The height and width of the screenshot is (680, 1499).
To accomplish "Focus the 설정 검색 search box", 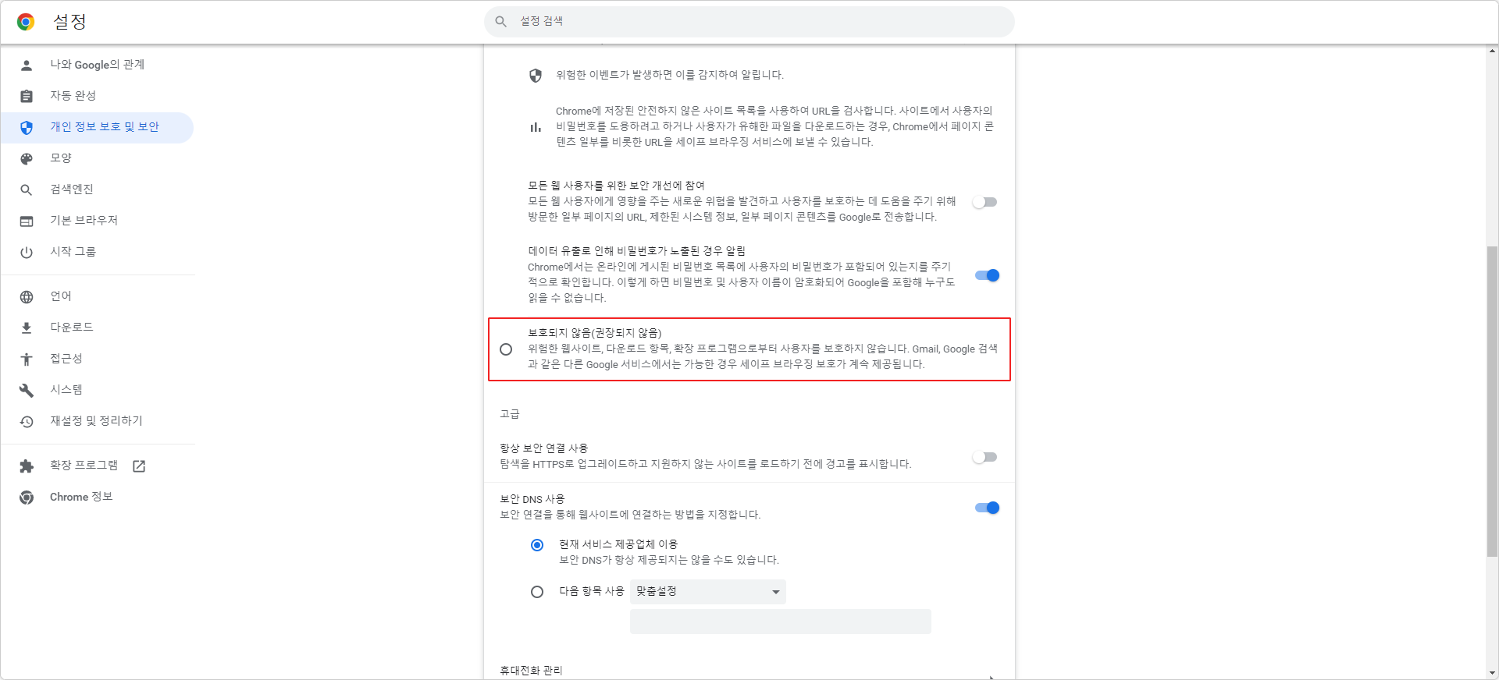I will [749, 22].
